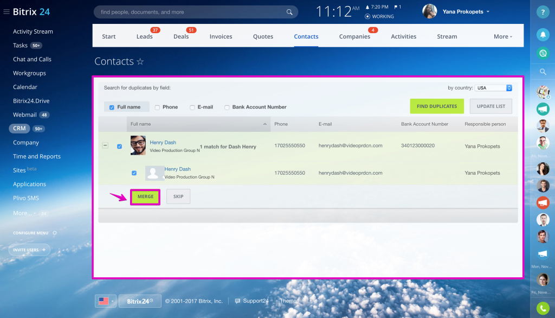The height and width of the screenshot is (318, 555).
Task: Enable Bank Account Number checkbox
Action: click(x=227, y=107)
